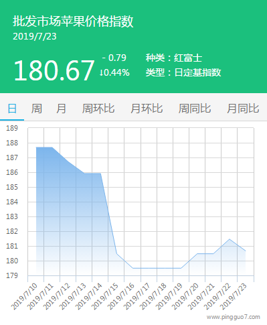This screenshot has width=267, height=325.
Task: Click the label 类型：日定基指数
Action: pyautogui.click(x=183, y=72)
